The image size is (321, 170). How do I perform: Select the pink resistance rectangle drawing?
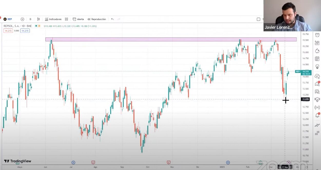click(x=171, y=40)
